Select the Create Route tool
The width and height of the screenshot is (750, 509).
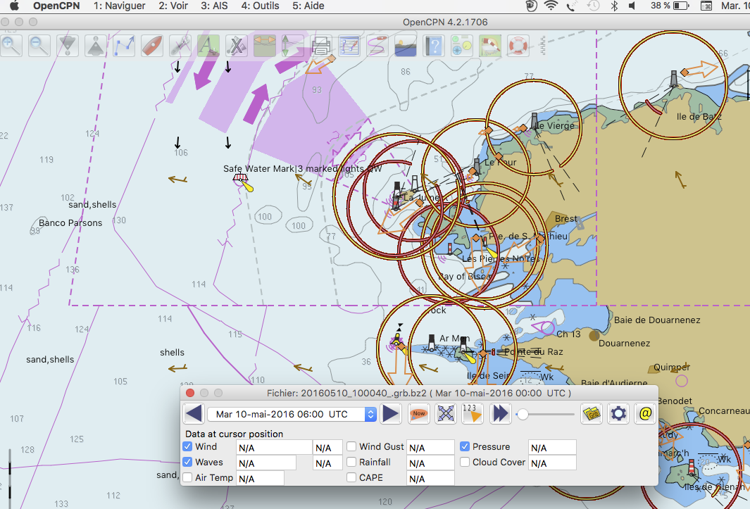click(x=124, y=46)
